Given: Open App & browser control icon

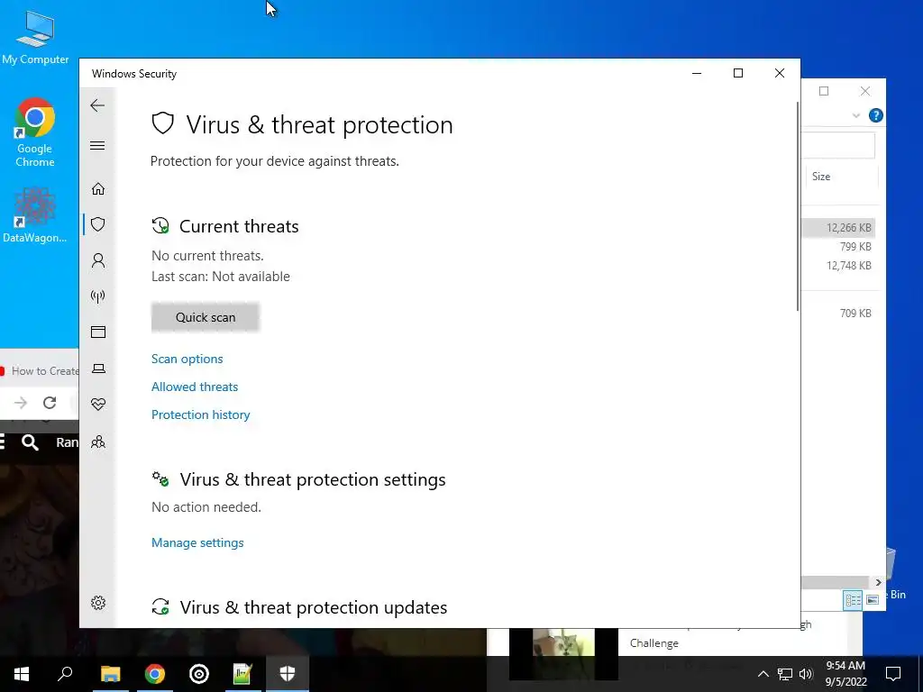Looking at the screenshot, I should pos(98,332).
